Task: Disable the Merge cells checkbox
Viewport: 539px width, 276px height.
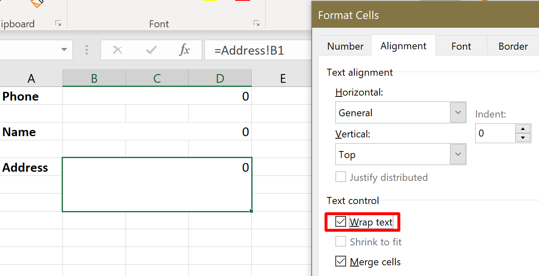Action: 340,261
